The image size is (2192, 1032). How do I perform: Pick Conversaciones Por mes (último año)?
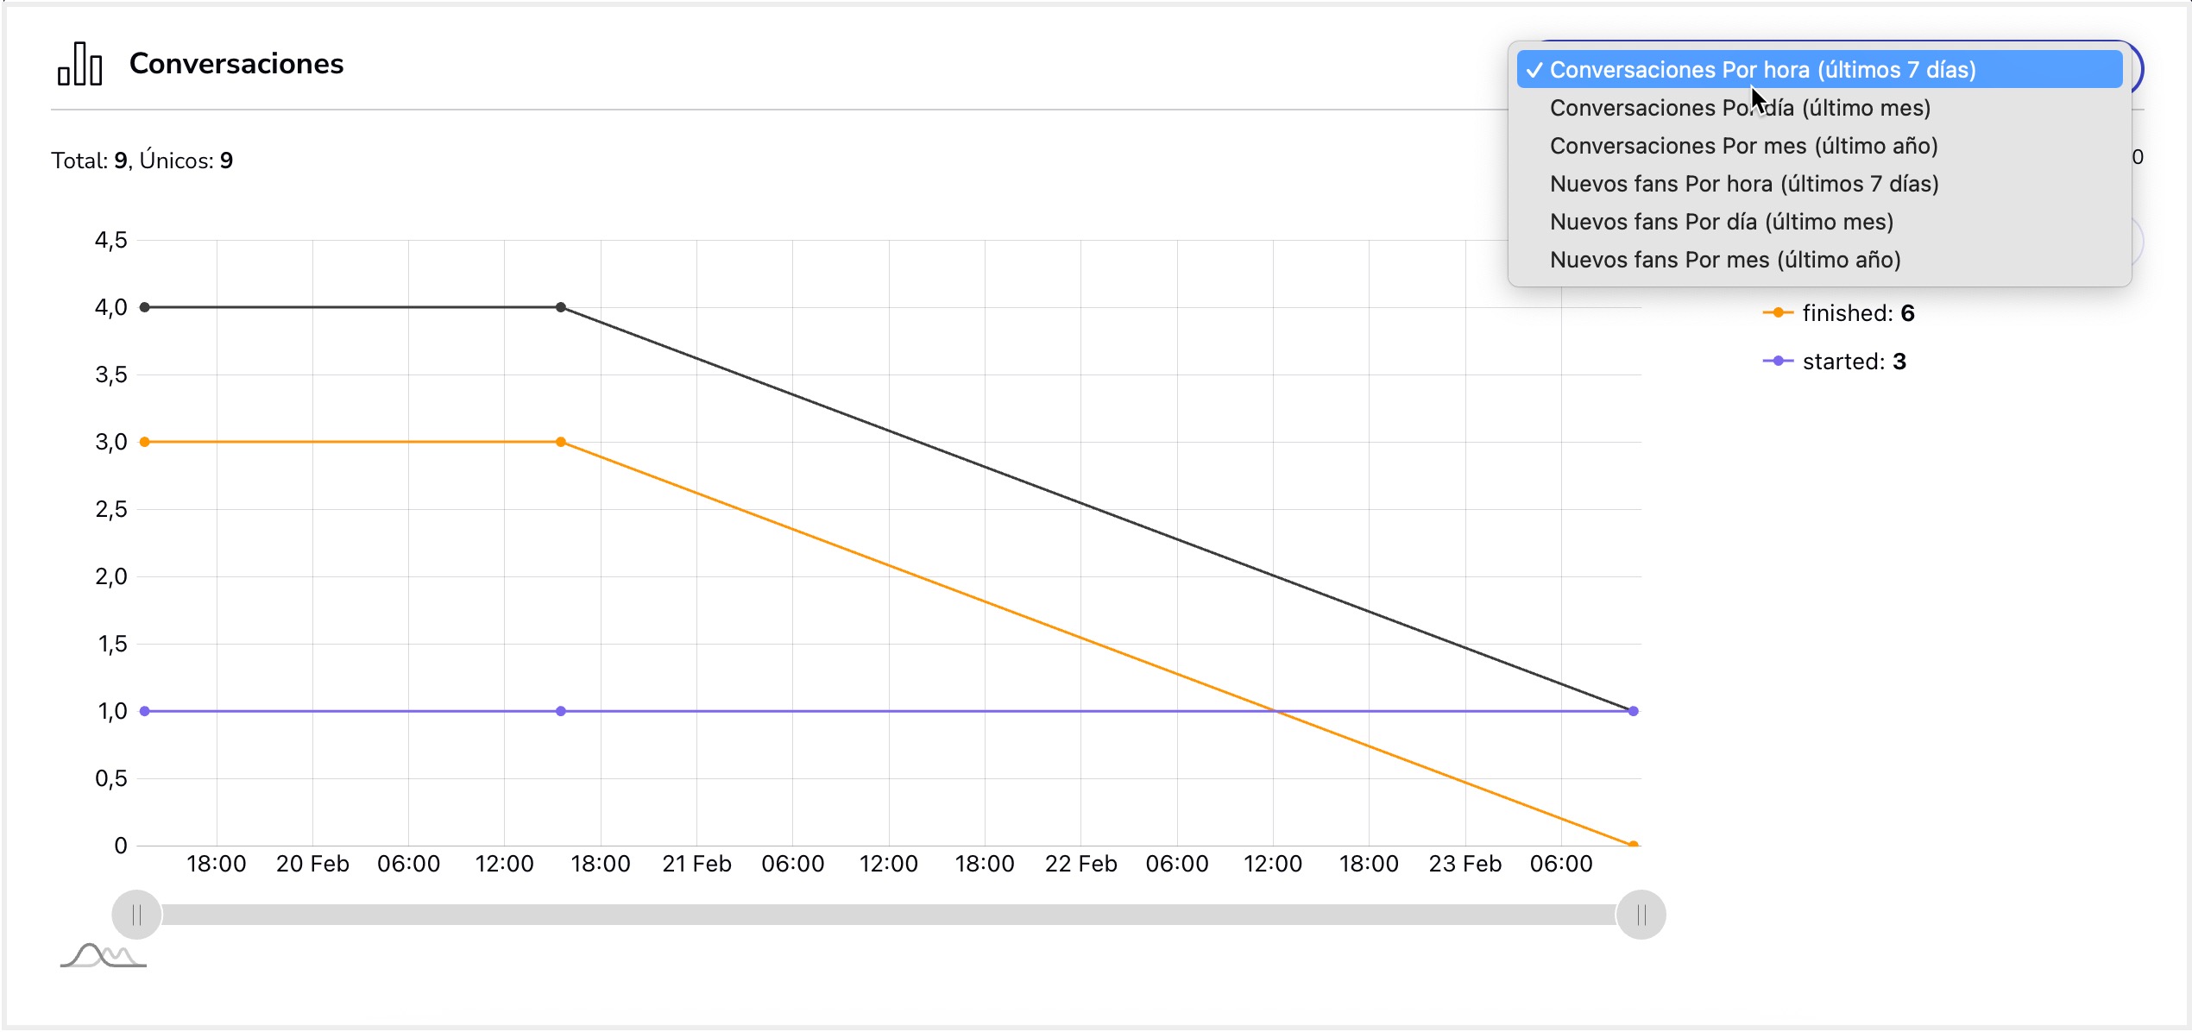pos(1743,146)
